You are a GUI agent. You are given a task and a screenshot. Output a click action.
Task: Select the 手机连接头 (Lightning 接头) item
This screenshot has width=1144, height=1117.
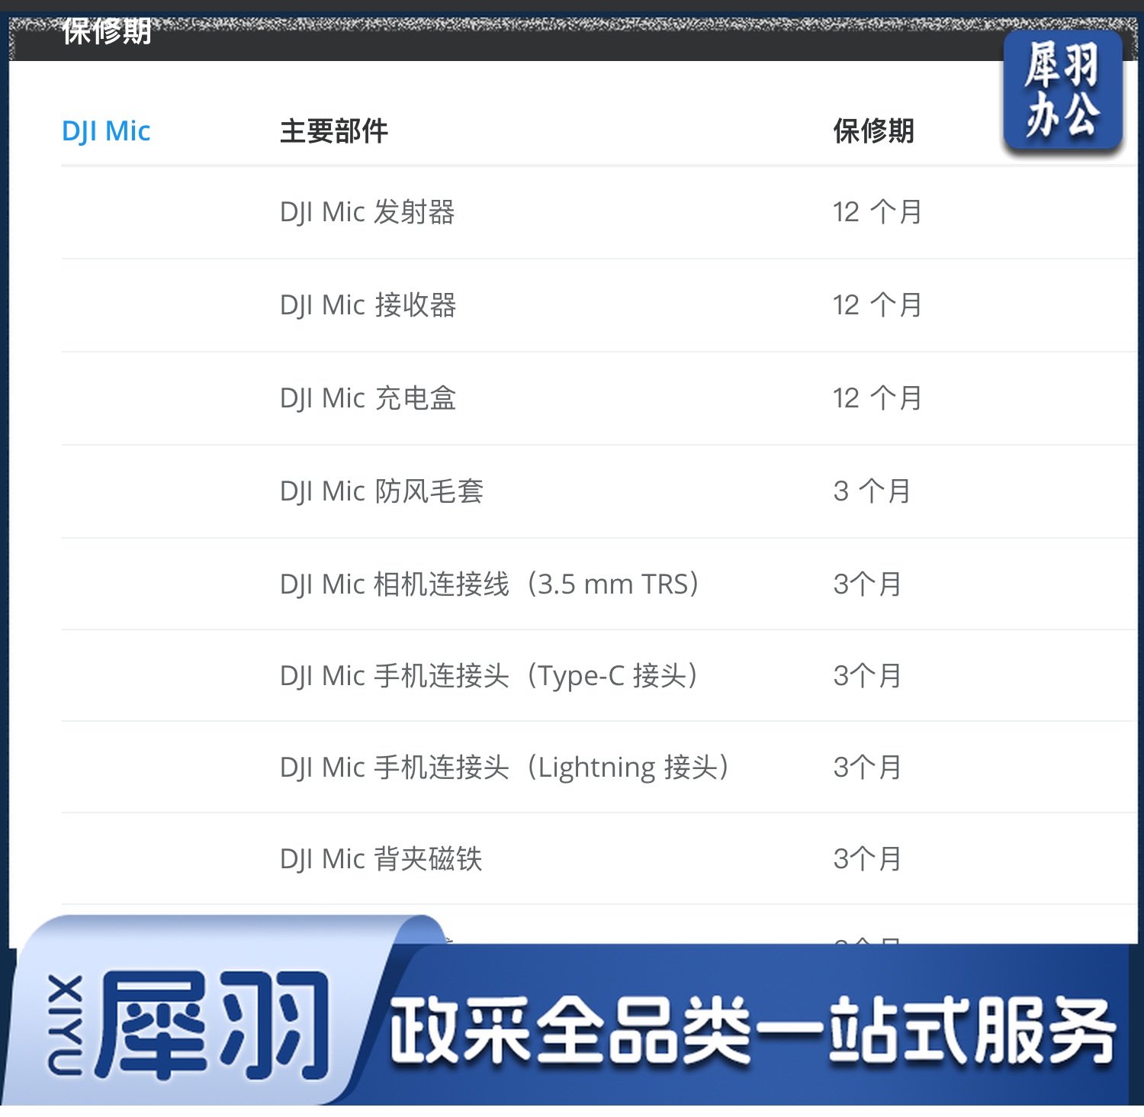coord(504,768)
